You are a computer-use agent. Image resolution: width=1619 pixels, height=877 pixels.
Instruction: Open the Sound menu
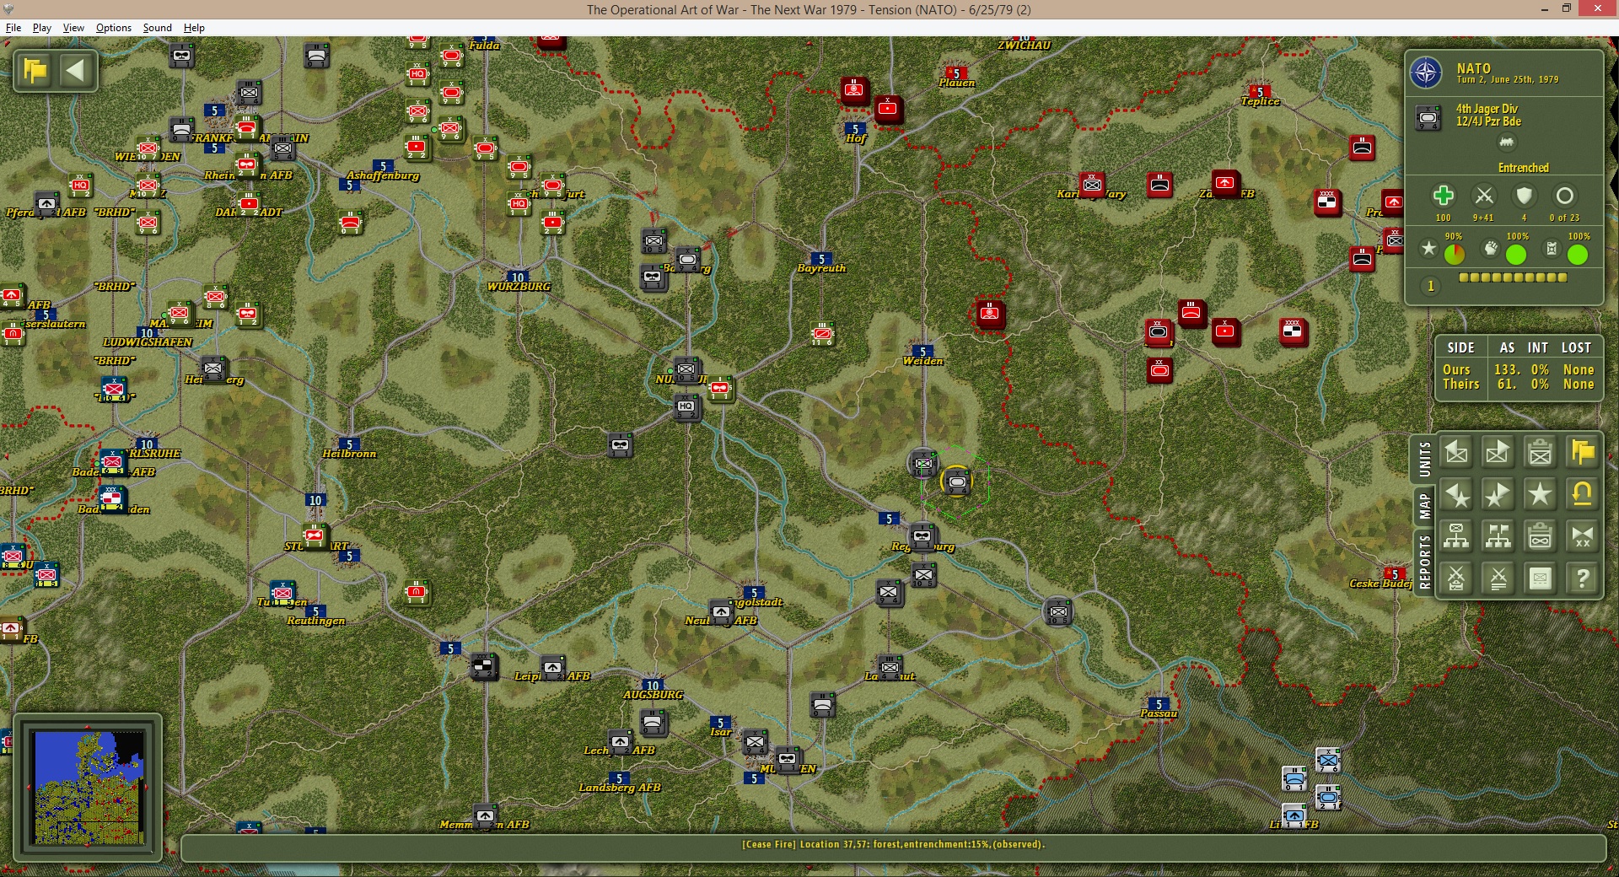click(158, 28)
